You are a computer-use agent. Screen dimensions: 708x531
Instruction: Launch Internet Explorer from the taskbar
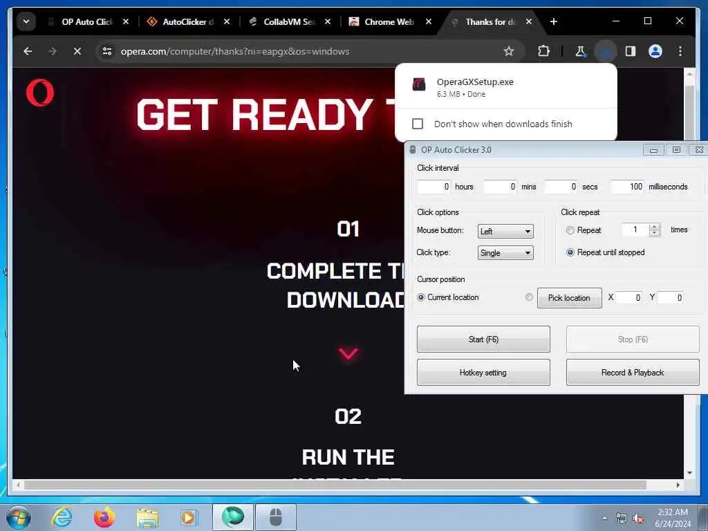[x=62, y=517]
